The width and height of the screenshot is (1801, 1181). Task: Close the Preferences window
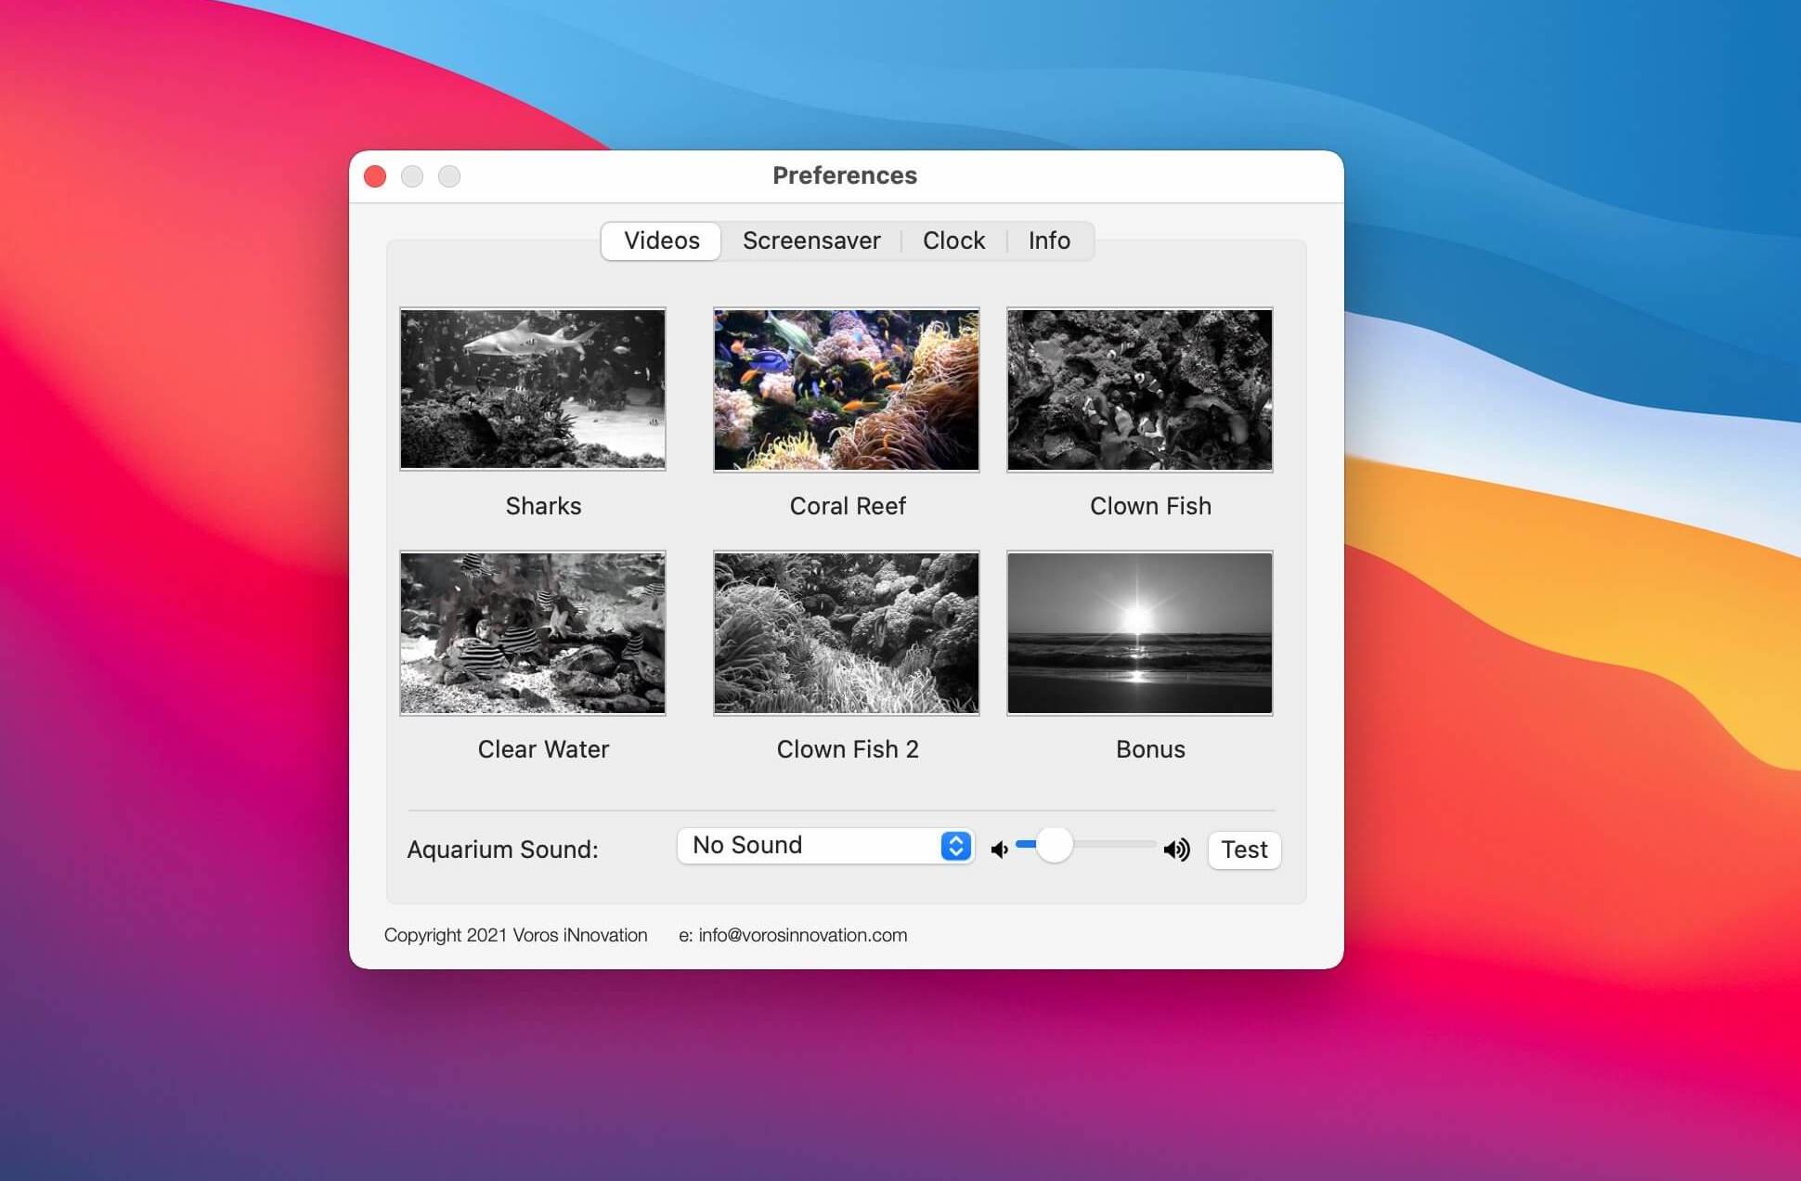[x=375, y=176]
